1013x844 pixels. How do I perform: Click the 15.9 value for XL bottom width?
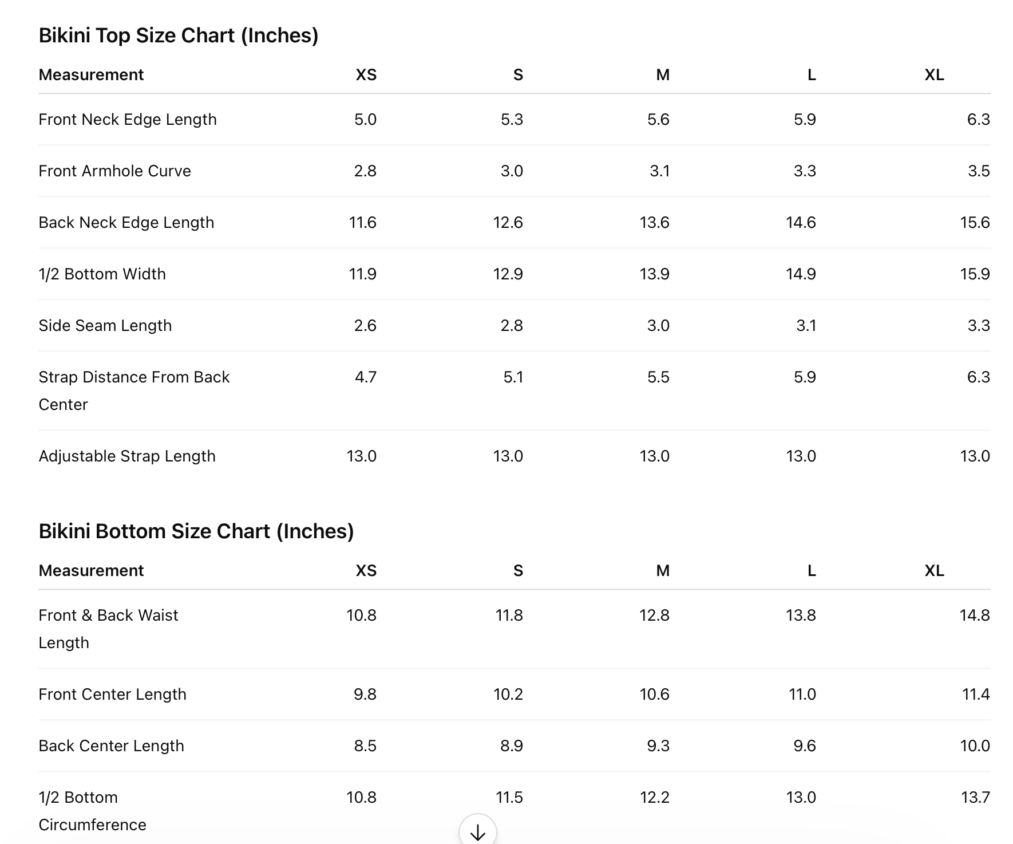pyautogui.click(x=975, y=274)
